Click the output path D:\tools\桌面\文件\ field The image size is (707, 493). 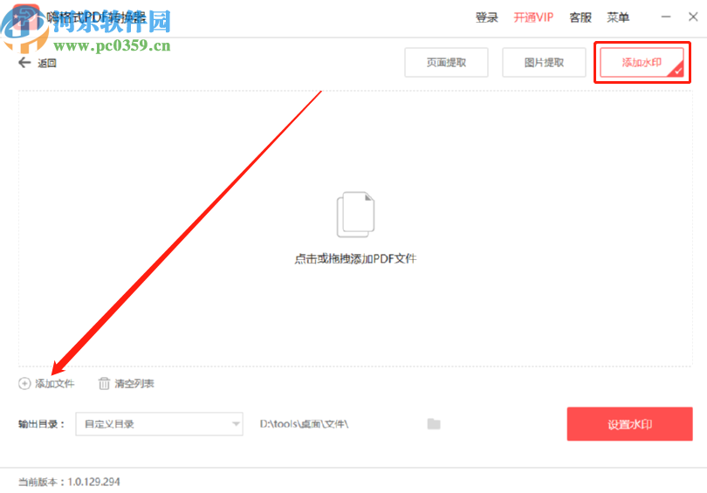304,424
